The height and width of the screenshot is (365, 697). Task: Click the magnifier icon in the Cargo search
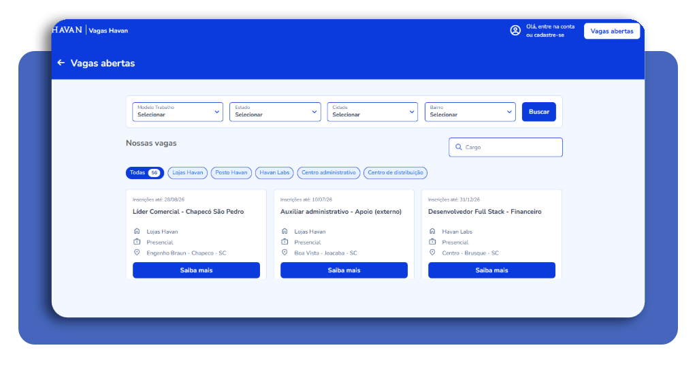coord(458,146)
